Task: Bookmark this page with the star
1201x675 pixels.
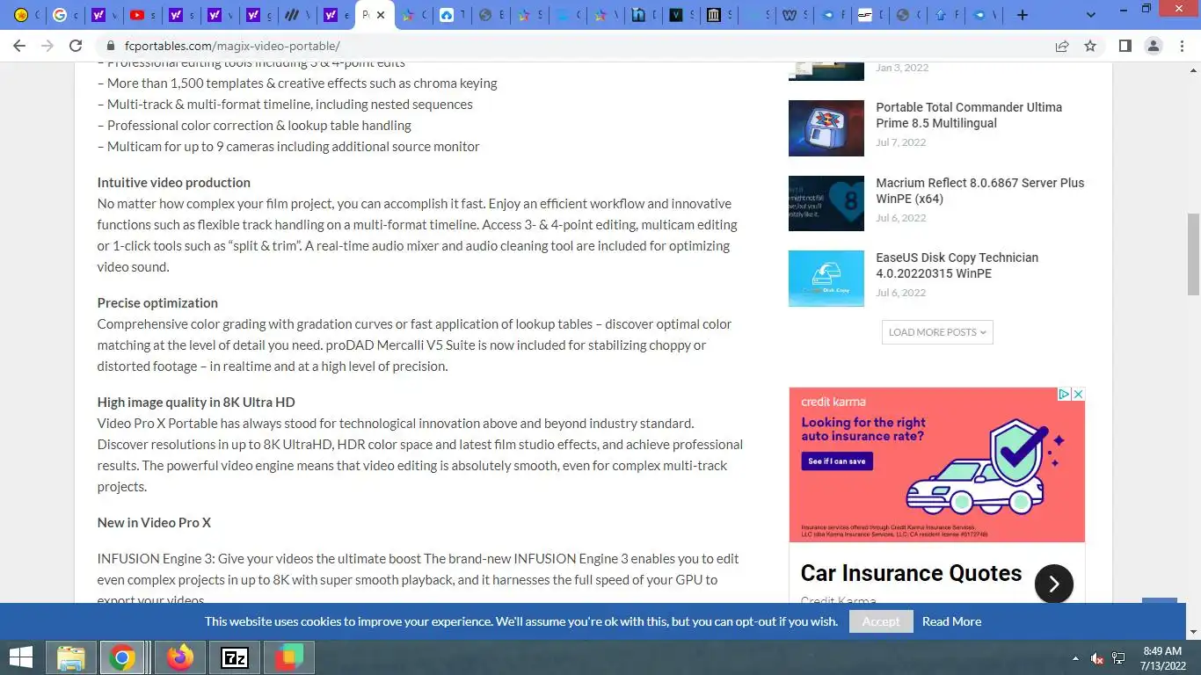Action: [1090, 46]
